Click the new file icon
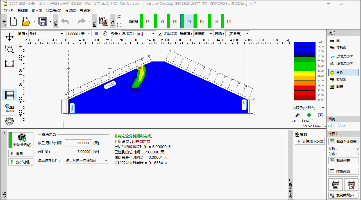 click(x=13, y=21)
